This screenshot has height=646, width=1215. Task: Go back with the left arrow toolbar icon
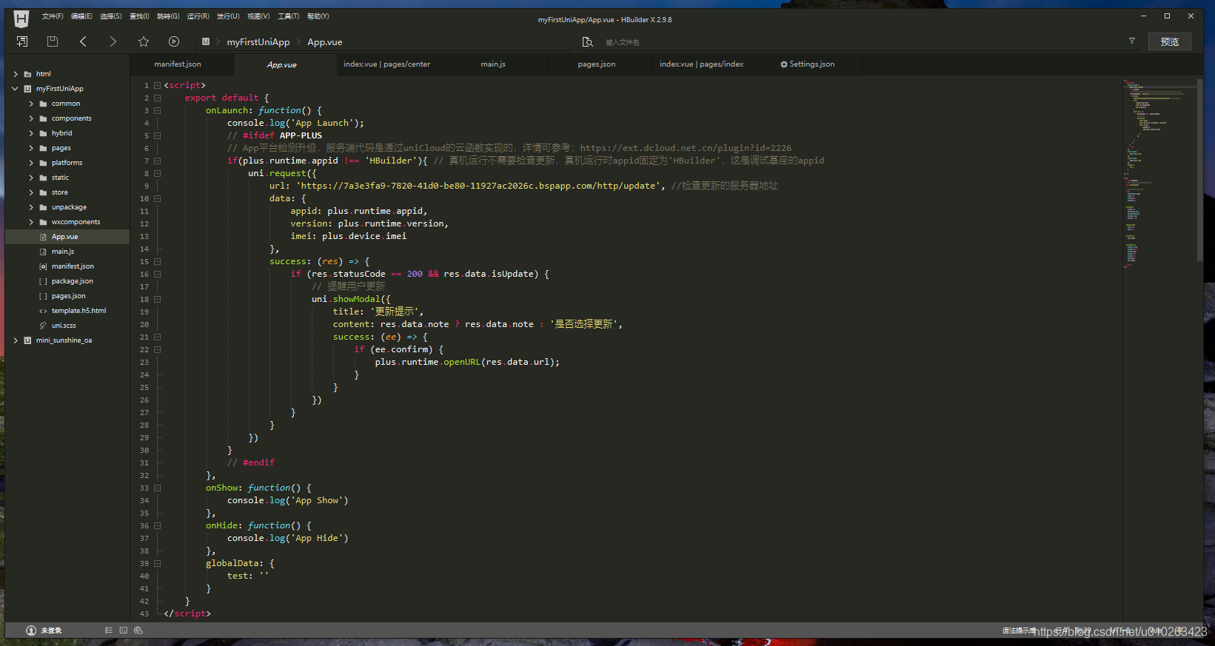click(83, 41)
